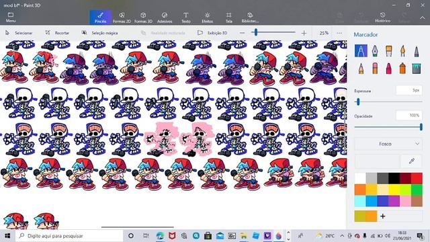Open Microsoft Edge from the taskbar
The width and height of the screenshot is (430, 242).
click(x=160, y=236)
